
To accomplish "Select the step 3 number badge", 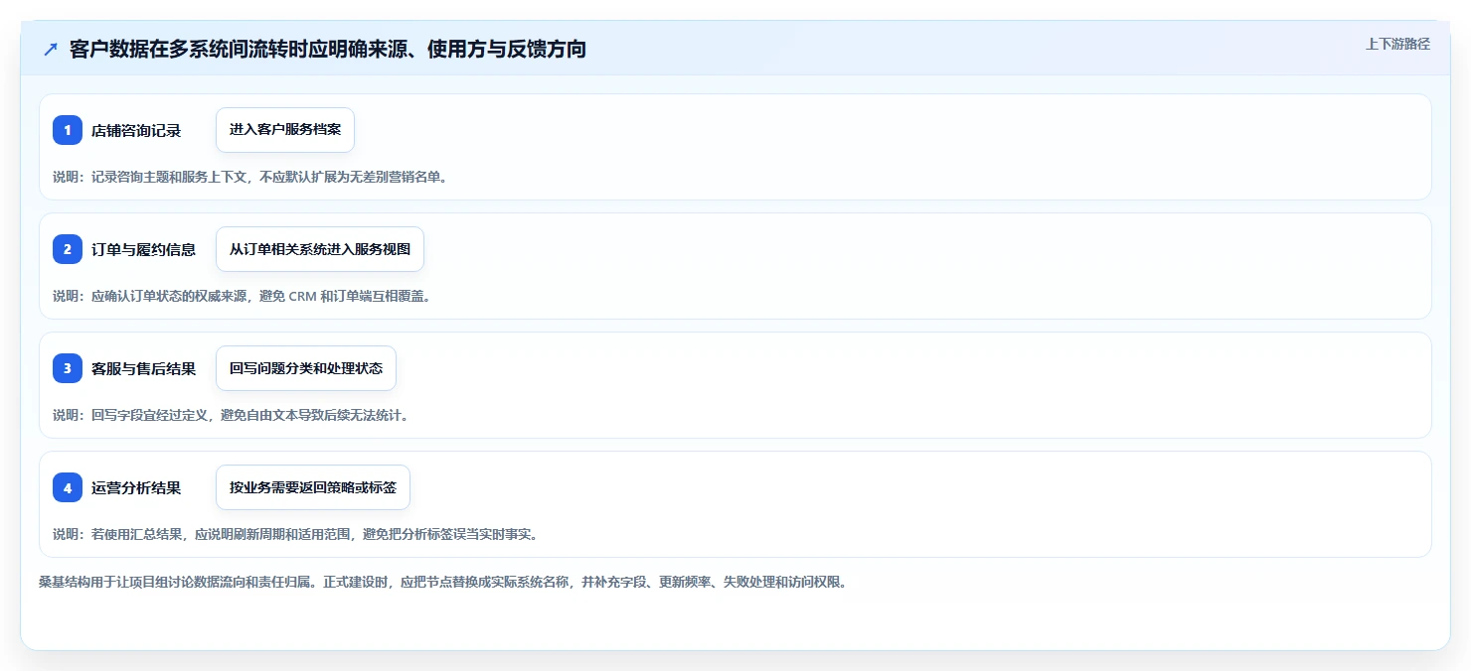I will tap(68, 368).
